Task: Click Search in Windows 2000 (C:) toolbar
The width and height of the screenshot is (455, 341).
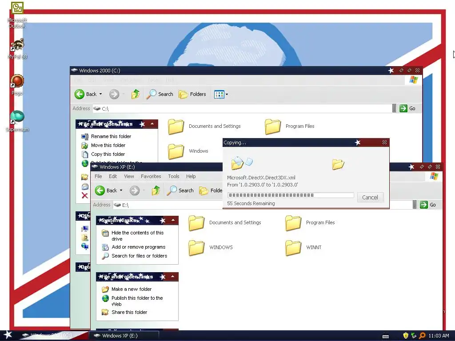Action: click(160, 94)
